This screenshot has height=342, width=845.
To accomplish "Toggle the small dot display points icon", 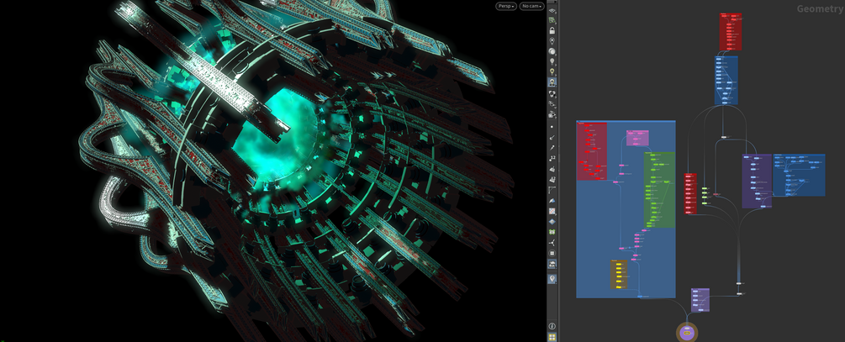I will pyautogui.click(x=552, y=126).
